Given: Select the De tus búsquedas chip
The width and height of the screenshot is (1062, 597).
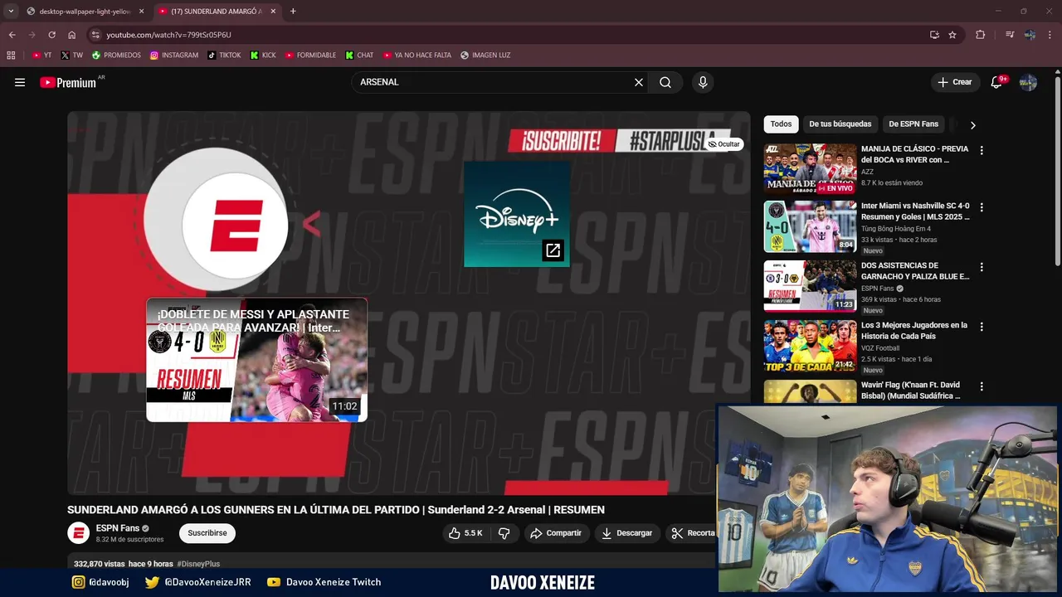Looking at the screenshot, I should [840, 124].
